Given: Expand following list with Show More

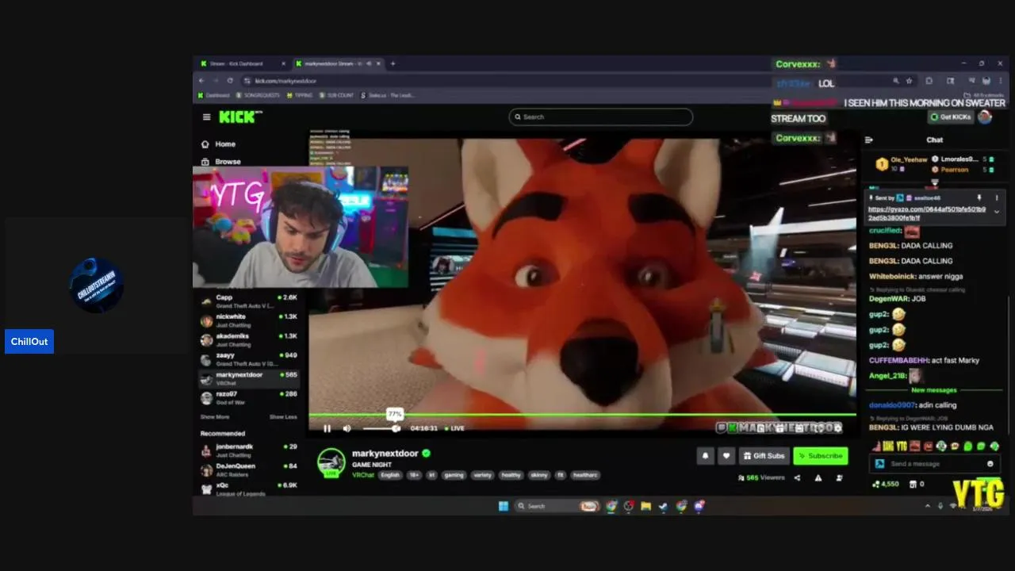Looking at the screenshot, I should [215, 416].
